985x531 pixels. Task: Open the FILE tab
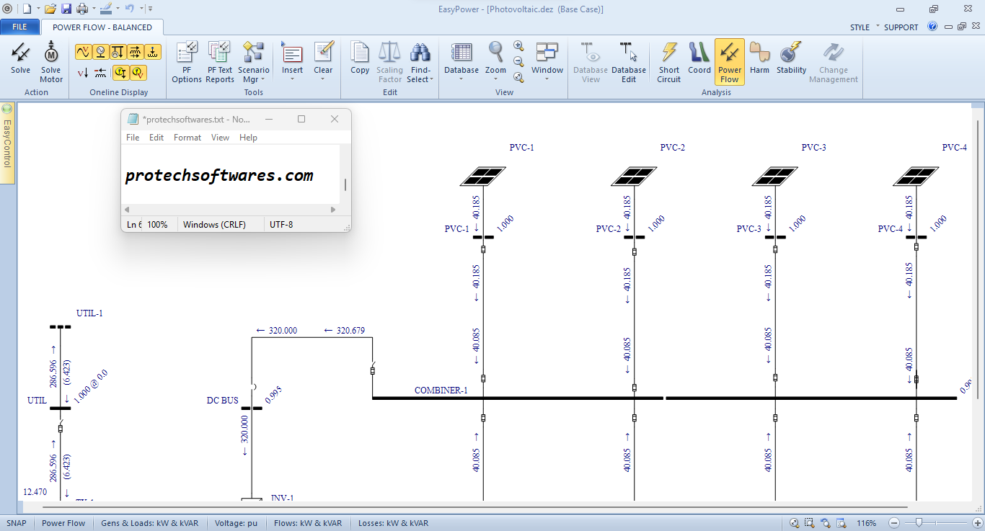pos(19,27)
